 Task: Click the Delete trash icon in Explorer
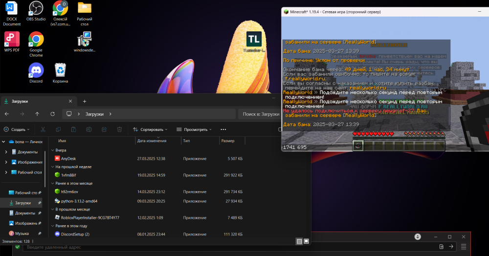click(119, 129)
